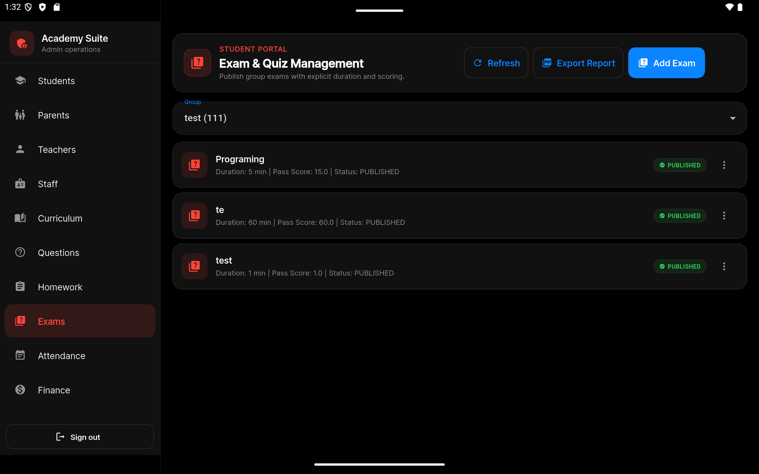Screen dimensions: 759x474
Task: Click the PUBLISHED badge on 'test' exam
Action: [680, 266]
